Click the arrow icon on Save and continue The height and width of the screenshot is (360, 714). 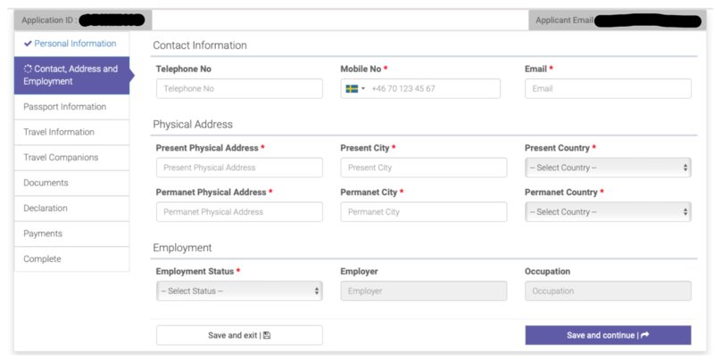(x=645, y=335)
